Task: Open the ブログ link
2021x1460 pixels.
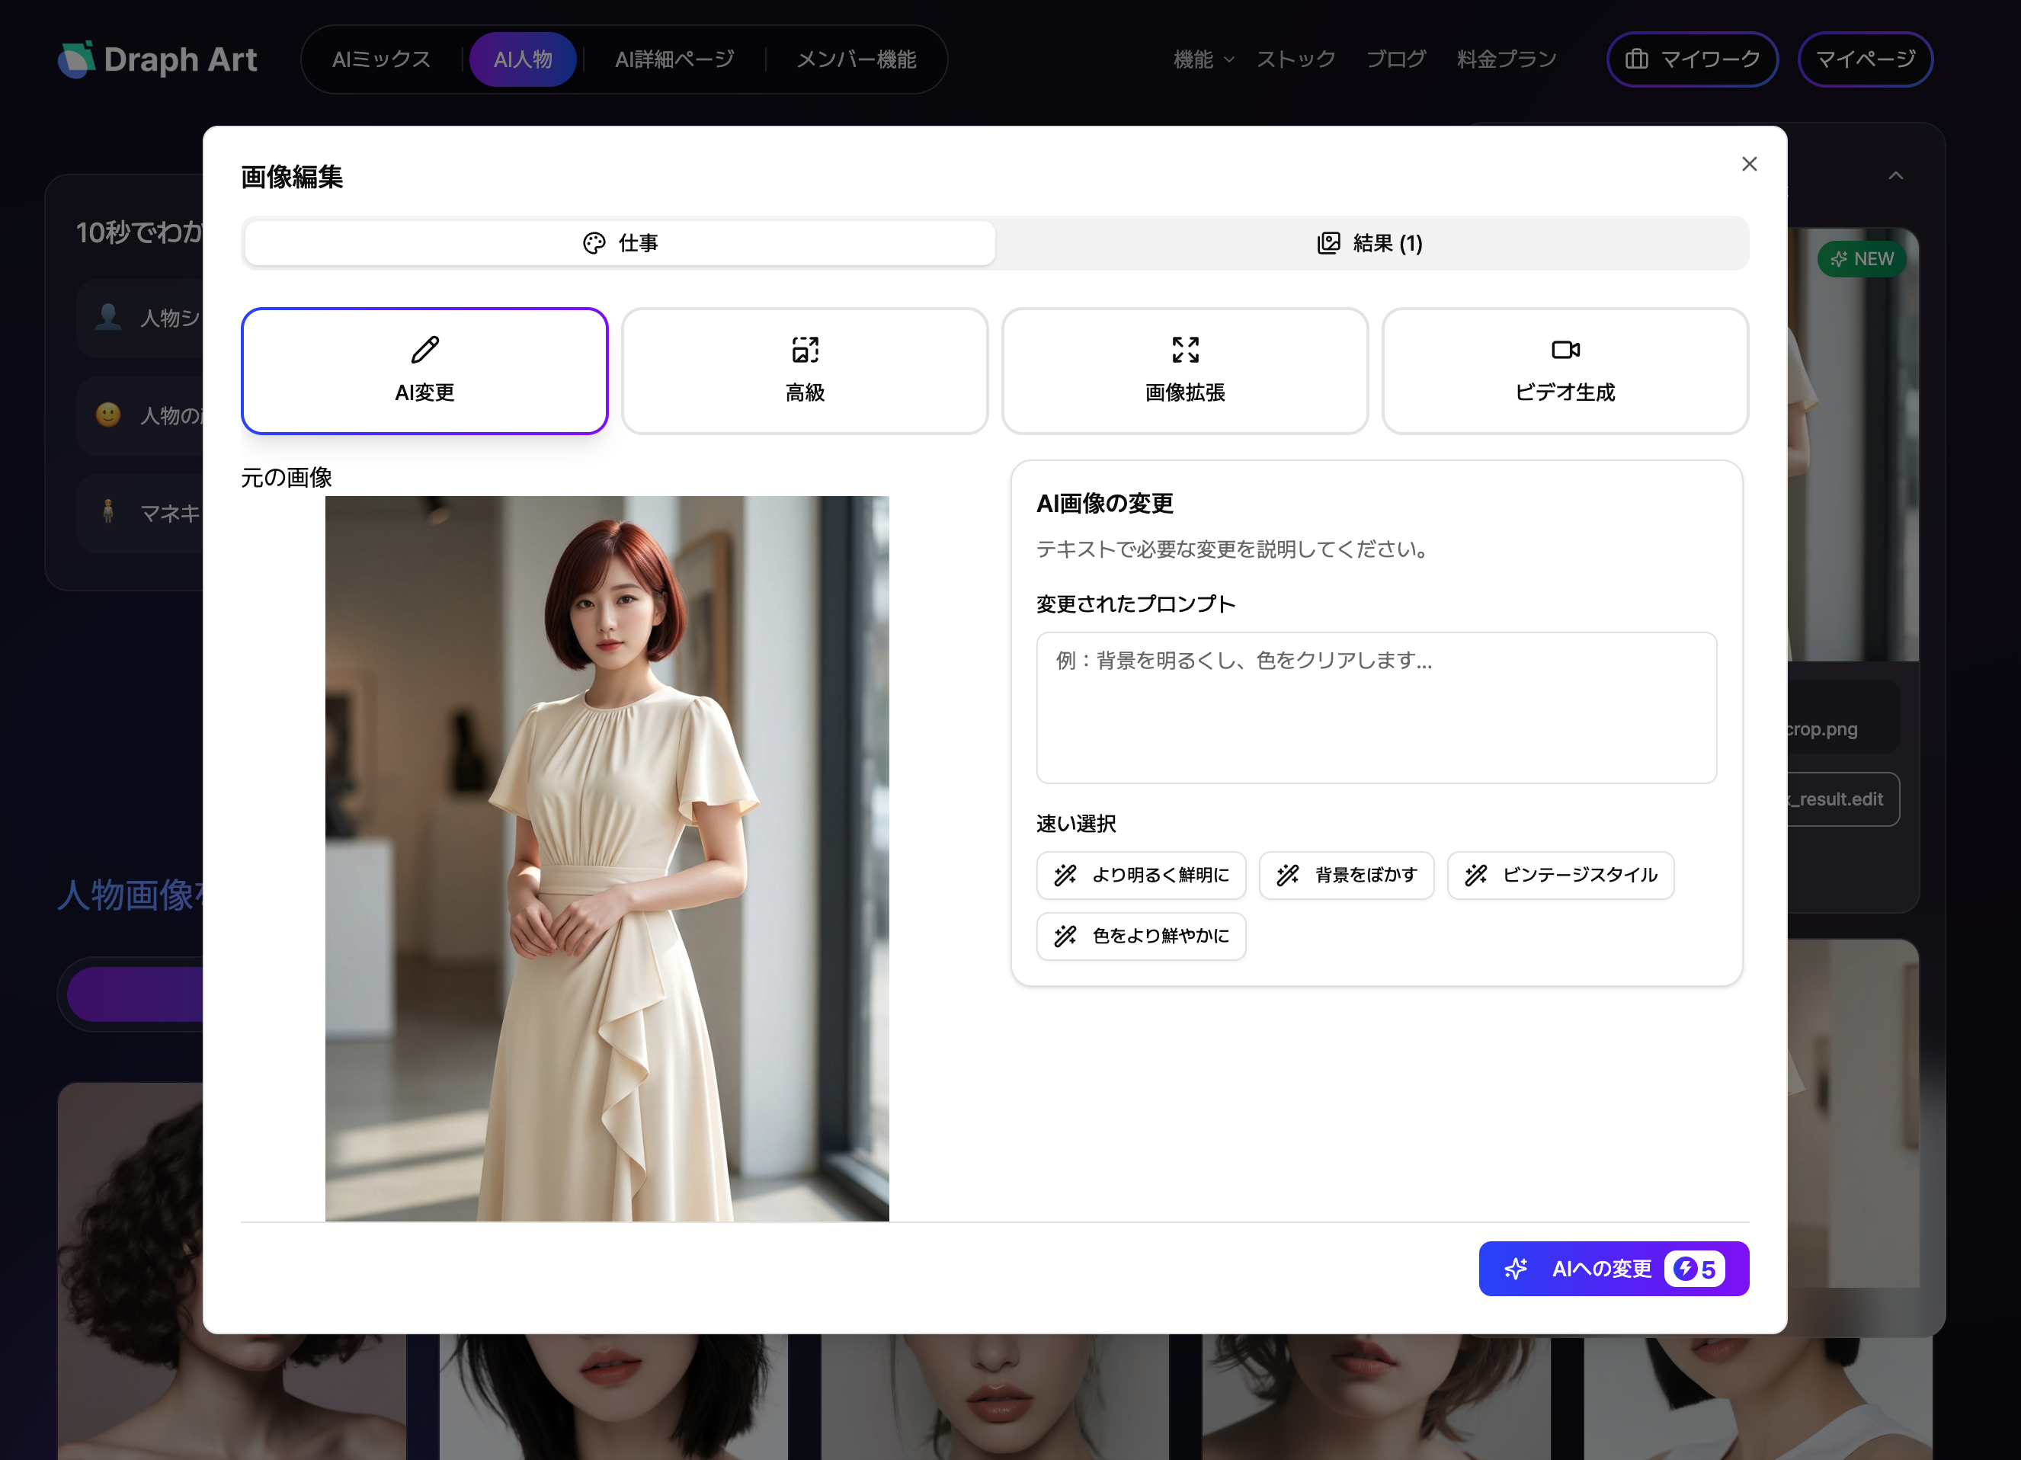Action: coord(1396,59)
